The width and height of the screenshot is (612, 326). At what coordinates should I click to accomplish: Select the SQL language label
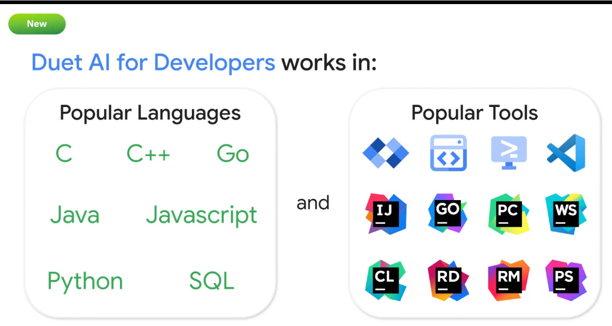[212, 281]
